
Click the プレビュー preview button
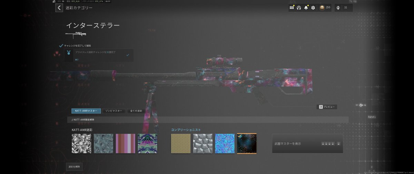click(327, 107)
